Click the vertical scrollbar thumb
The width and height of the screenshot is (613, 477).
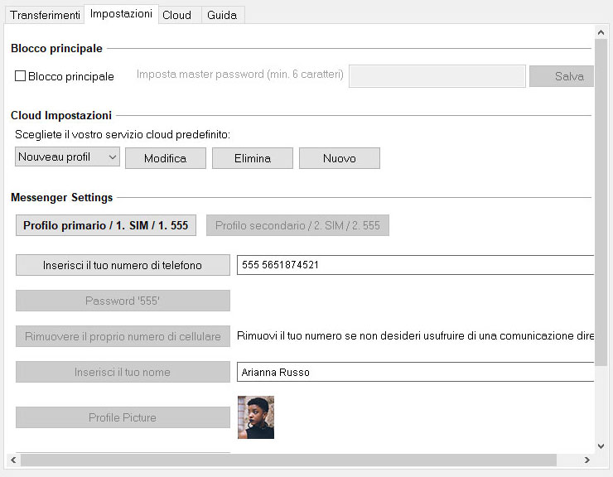[x=601, y=203]
